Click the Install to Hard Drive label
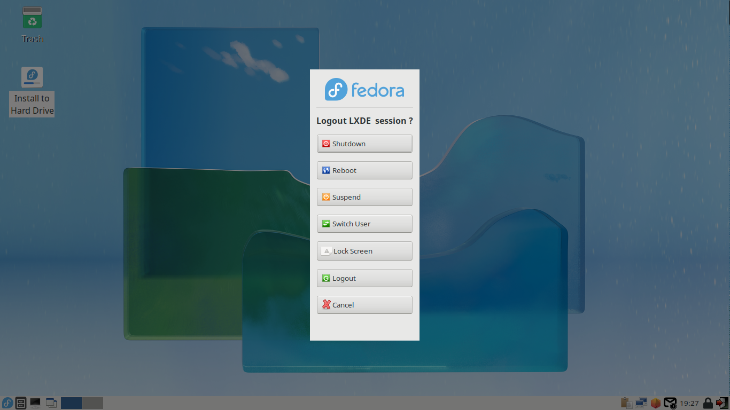 (x=32, y=105)
